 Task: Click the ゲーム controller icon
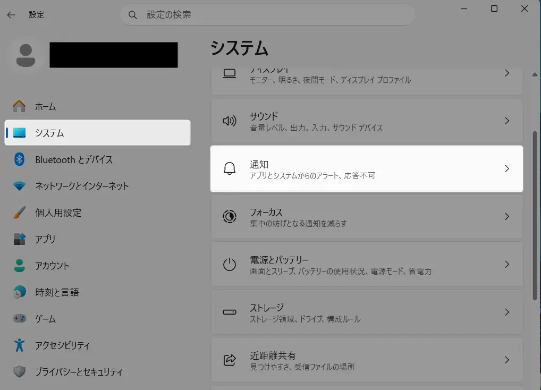19,318
